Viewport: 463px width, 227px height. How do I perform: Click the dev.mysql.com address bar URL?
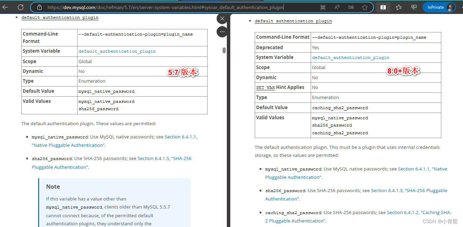pyautogui.click(x=165, y=7)
